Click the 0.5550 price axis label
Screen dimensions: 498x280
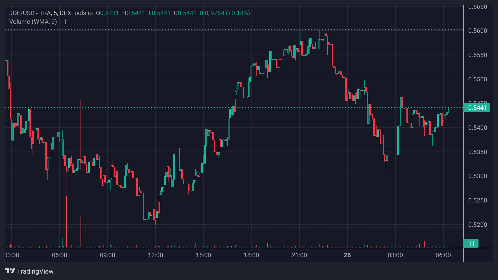[x=477, y=55]
